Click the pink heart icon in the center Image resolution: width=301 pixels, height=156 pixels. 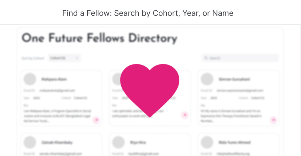[150, 88]
